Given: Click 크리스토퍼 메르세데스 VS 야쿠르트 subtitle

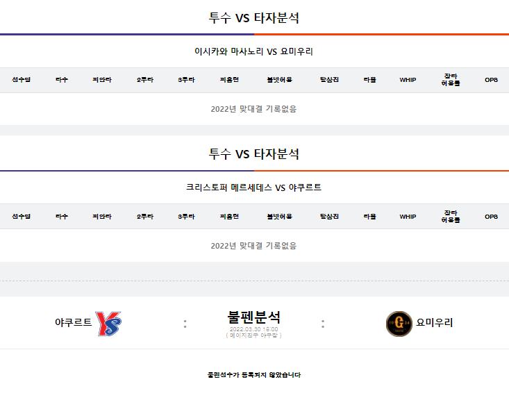Looking at the screenshot, I should click(253, 187).
